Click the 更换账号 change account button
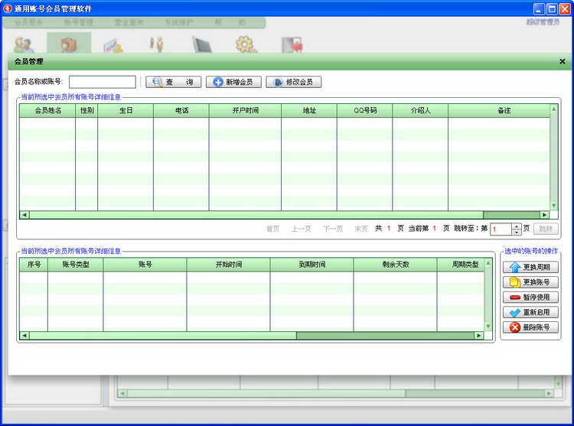 [530, 282]
